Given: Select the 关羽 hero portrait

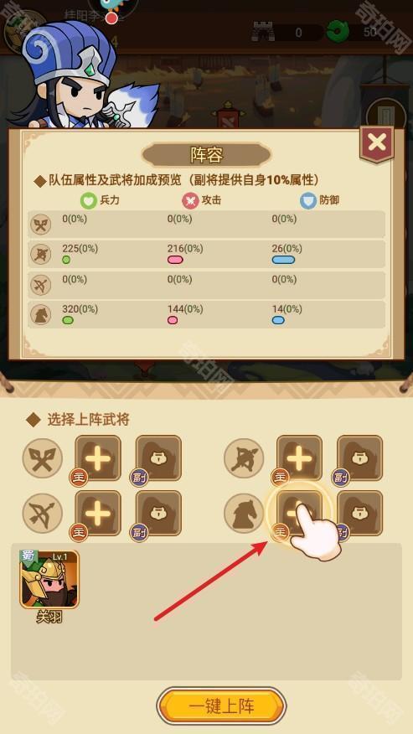Looking at the screenshot, I should [49, 580].
